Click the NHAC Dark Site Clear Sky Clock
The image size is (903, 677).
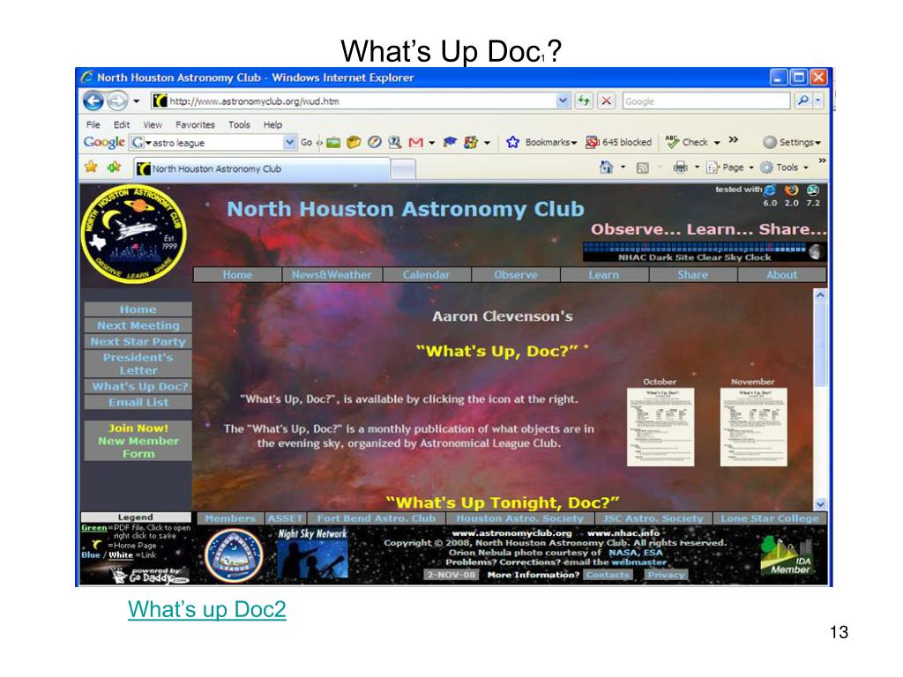(704, 252)
